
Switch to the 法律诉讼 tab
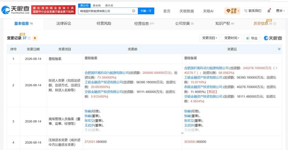[x=64, y=23]
